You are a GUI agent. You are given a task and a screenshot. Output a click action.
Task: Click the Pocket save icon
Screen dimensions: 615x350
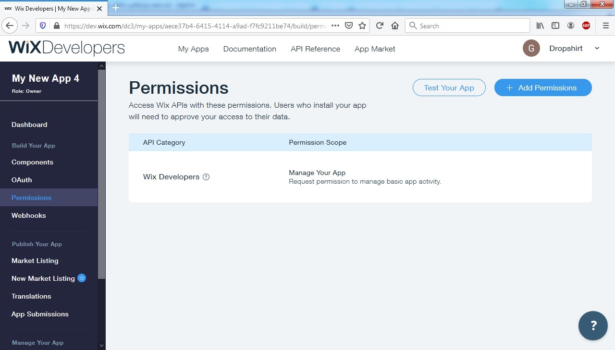coord(349,25)
